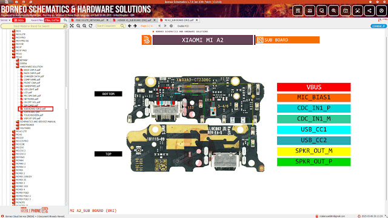The height and width of the screenshot is (218, 388).
Task: Open the header calendar-style icon
Action: (x=346, y=11)
